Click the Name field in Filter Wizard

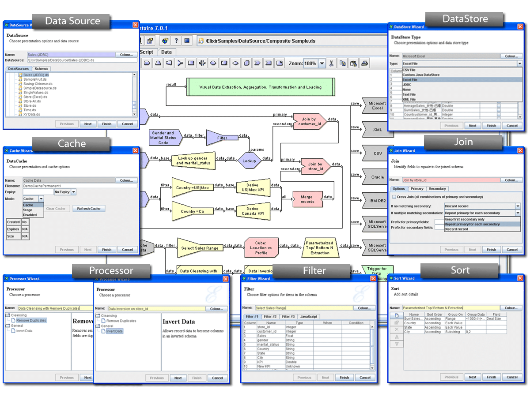click(304, 308)
